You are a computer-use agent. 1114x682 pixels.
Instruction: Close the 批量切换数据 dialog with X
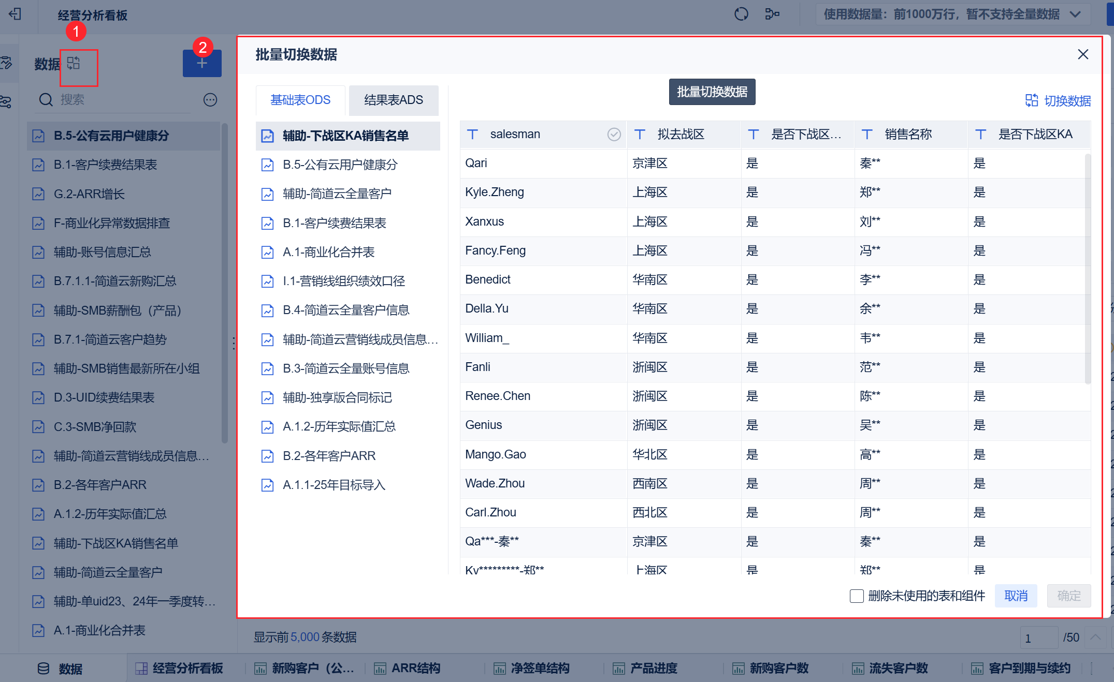(x=1083, y=54)
